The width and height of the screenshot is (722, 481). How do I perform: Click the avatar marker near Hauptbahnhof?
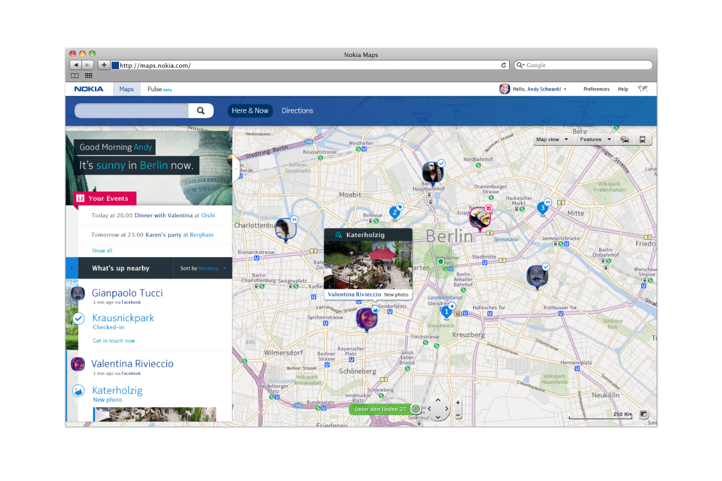(433, 173)
